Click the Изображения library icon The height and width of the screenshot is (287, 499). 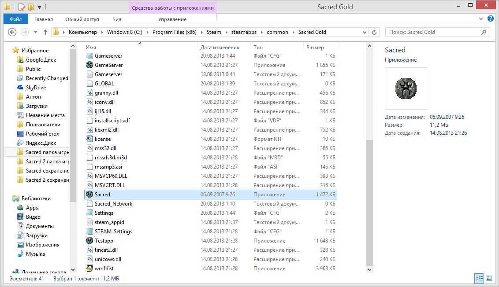pyautogui.click(x=20, y=245)
